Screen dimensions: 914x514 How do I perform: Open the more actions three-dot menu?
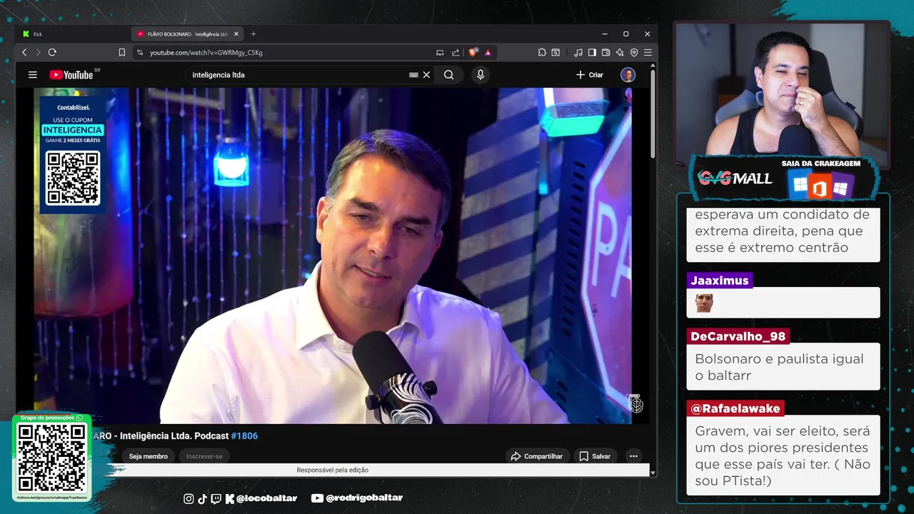coord(633,456)
